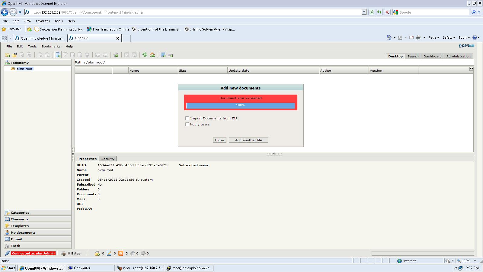
Task: Check the Notify users option
Action: 187,124
